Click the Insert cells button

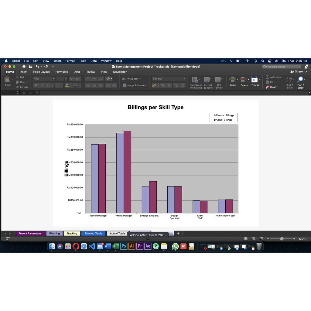(233, 81)
